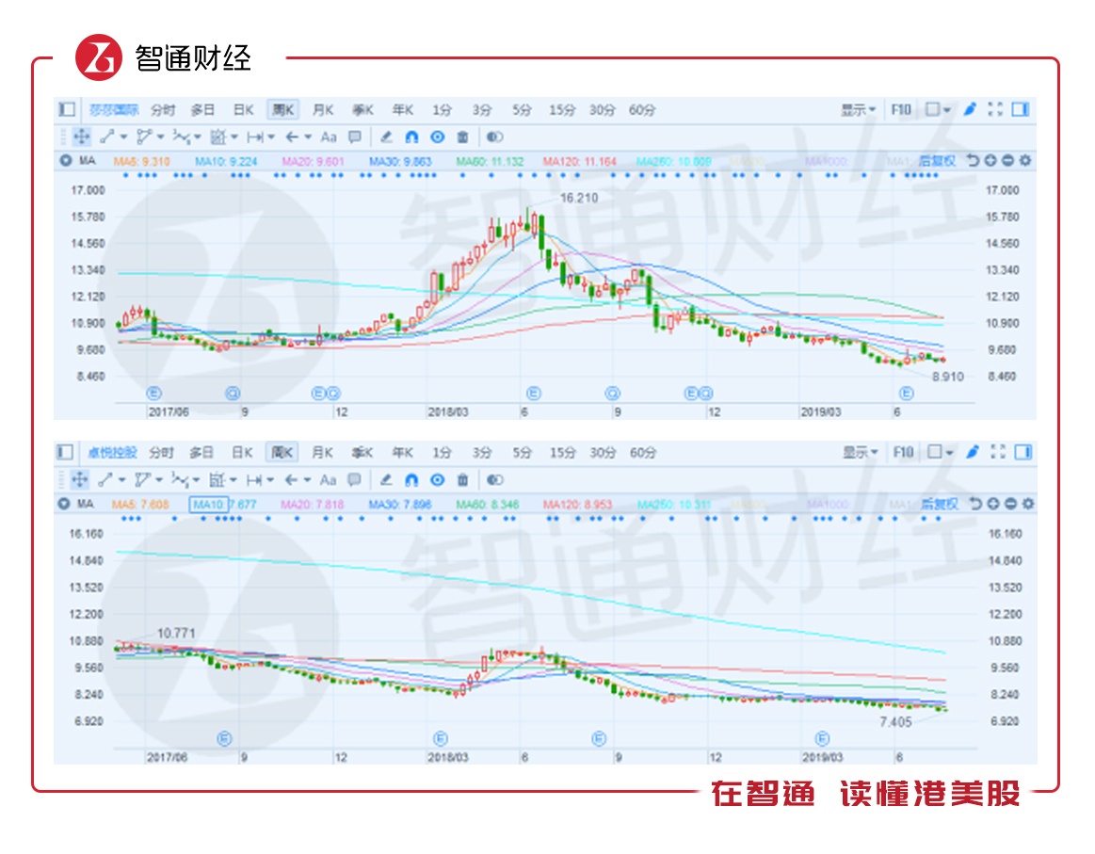Switch top chart to 日K view
The width and height of the screenshot is (1095, 854).
click(x=243, y=109)
